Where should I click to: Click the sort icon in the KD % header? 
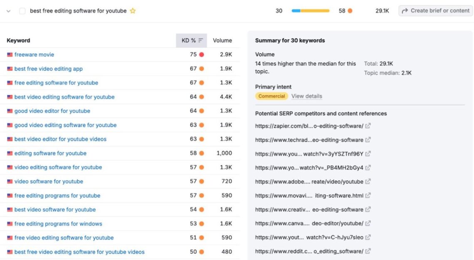tap(200, 40)
